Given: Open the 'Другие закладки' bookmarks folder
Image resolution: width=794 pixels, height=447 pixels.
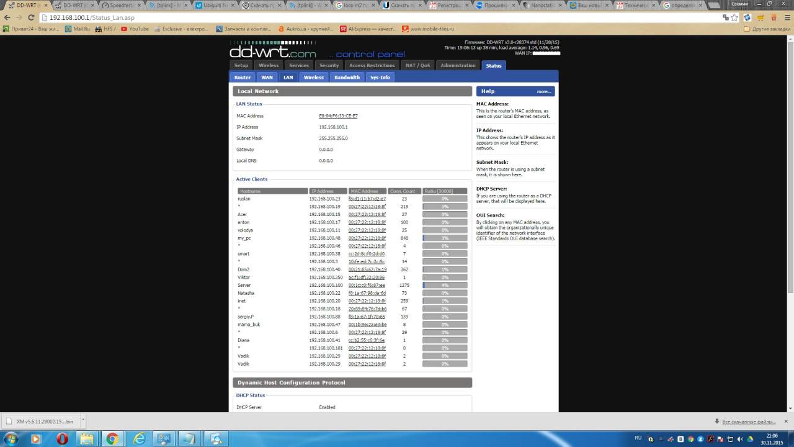Looking at the screenshot, I should (x=767, y=29).
